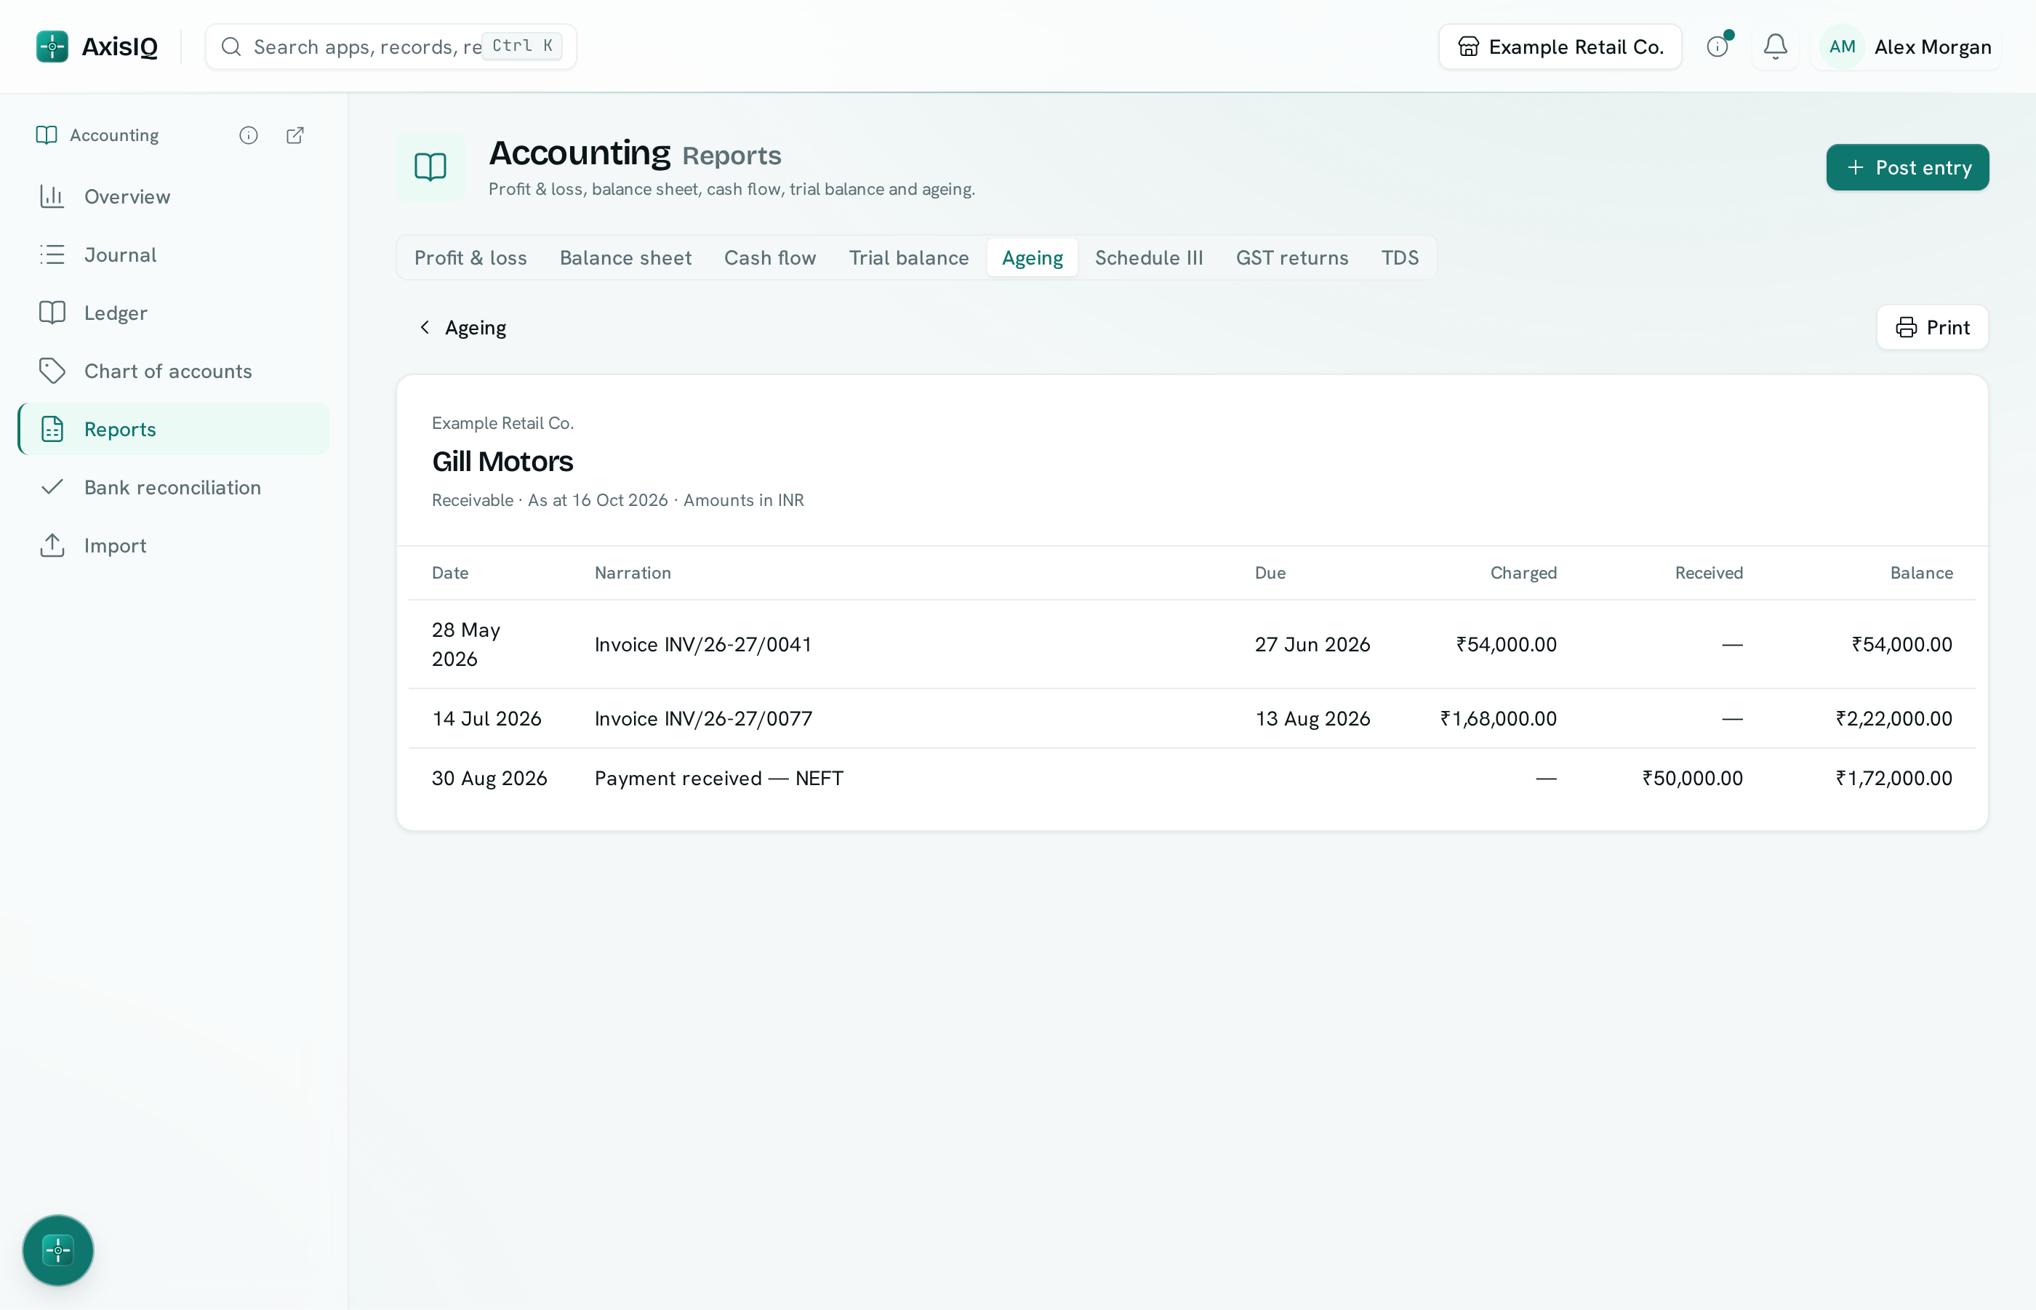This screenshot has height=1310, width=2036.
Task: Select the Ageing tab
Action: pyautogui.click(x=1032, y=258)
